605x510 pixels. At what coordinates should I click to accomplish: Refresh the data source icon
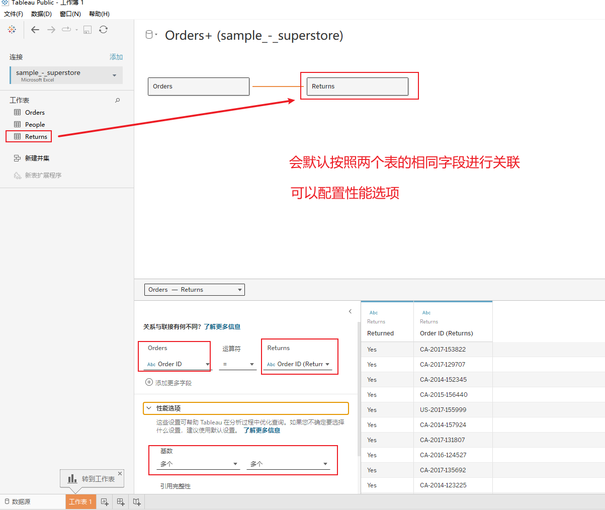[x=103, y=30]
